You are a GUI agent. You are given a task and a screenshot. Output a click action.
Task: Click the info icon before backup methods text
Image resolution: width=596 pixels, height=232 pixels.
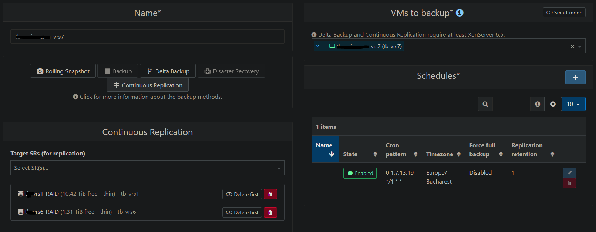(75, 97)
